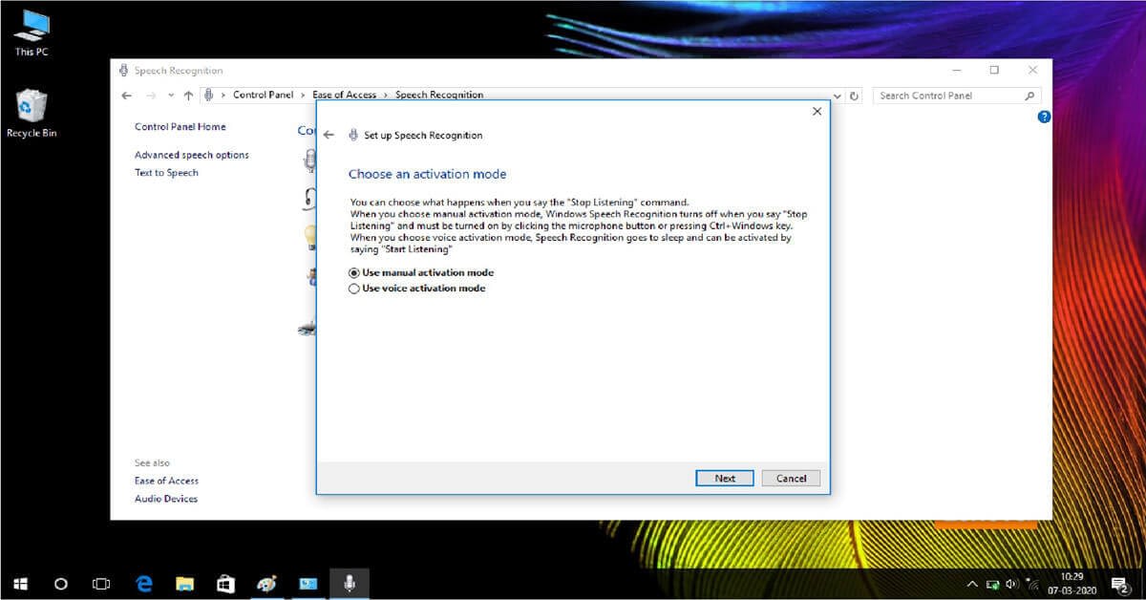Open the This PC desktop icon
The width and height of the screenshot is (1146, 600).
coord(32,32)
